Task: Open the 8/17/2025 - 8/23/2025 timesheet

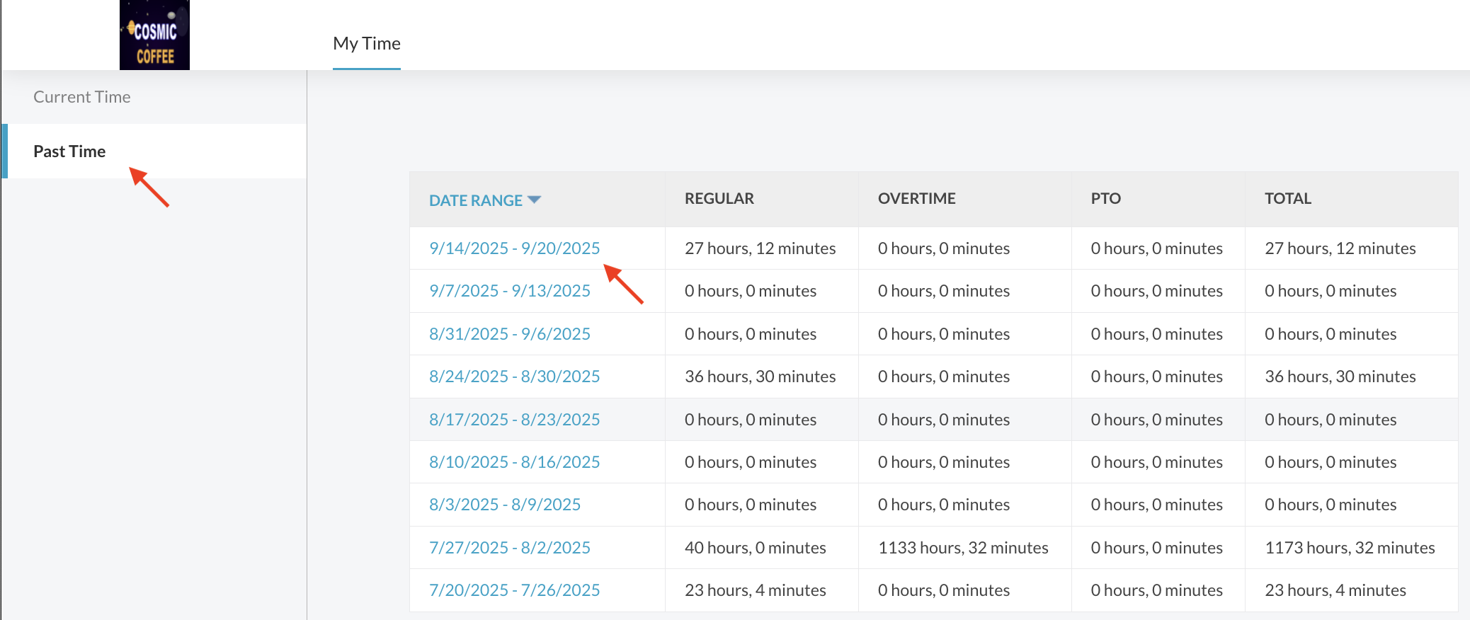Action: pyautogui.click(x=514, y=420)
